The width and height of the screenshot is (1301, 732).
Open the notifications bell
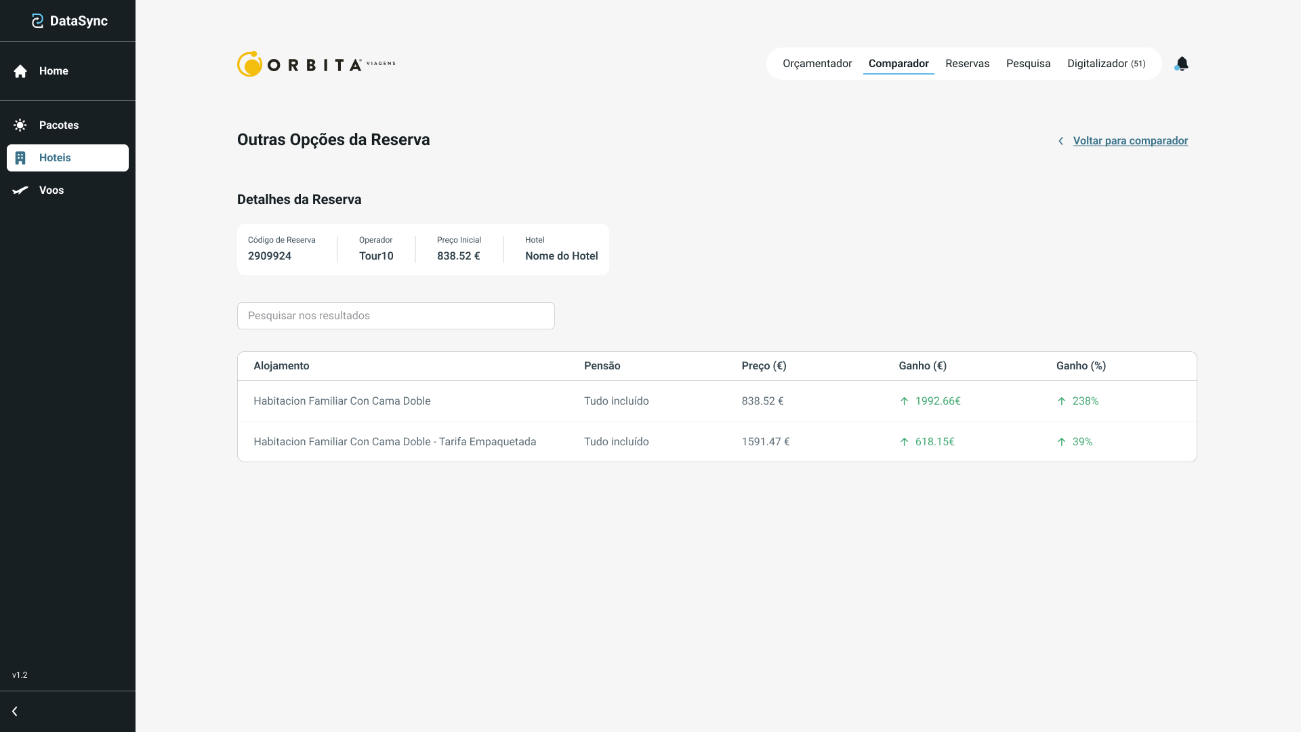(x=1182, y=64)
